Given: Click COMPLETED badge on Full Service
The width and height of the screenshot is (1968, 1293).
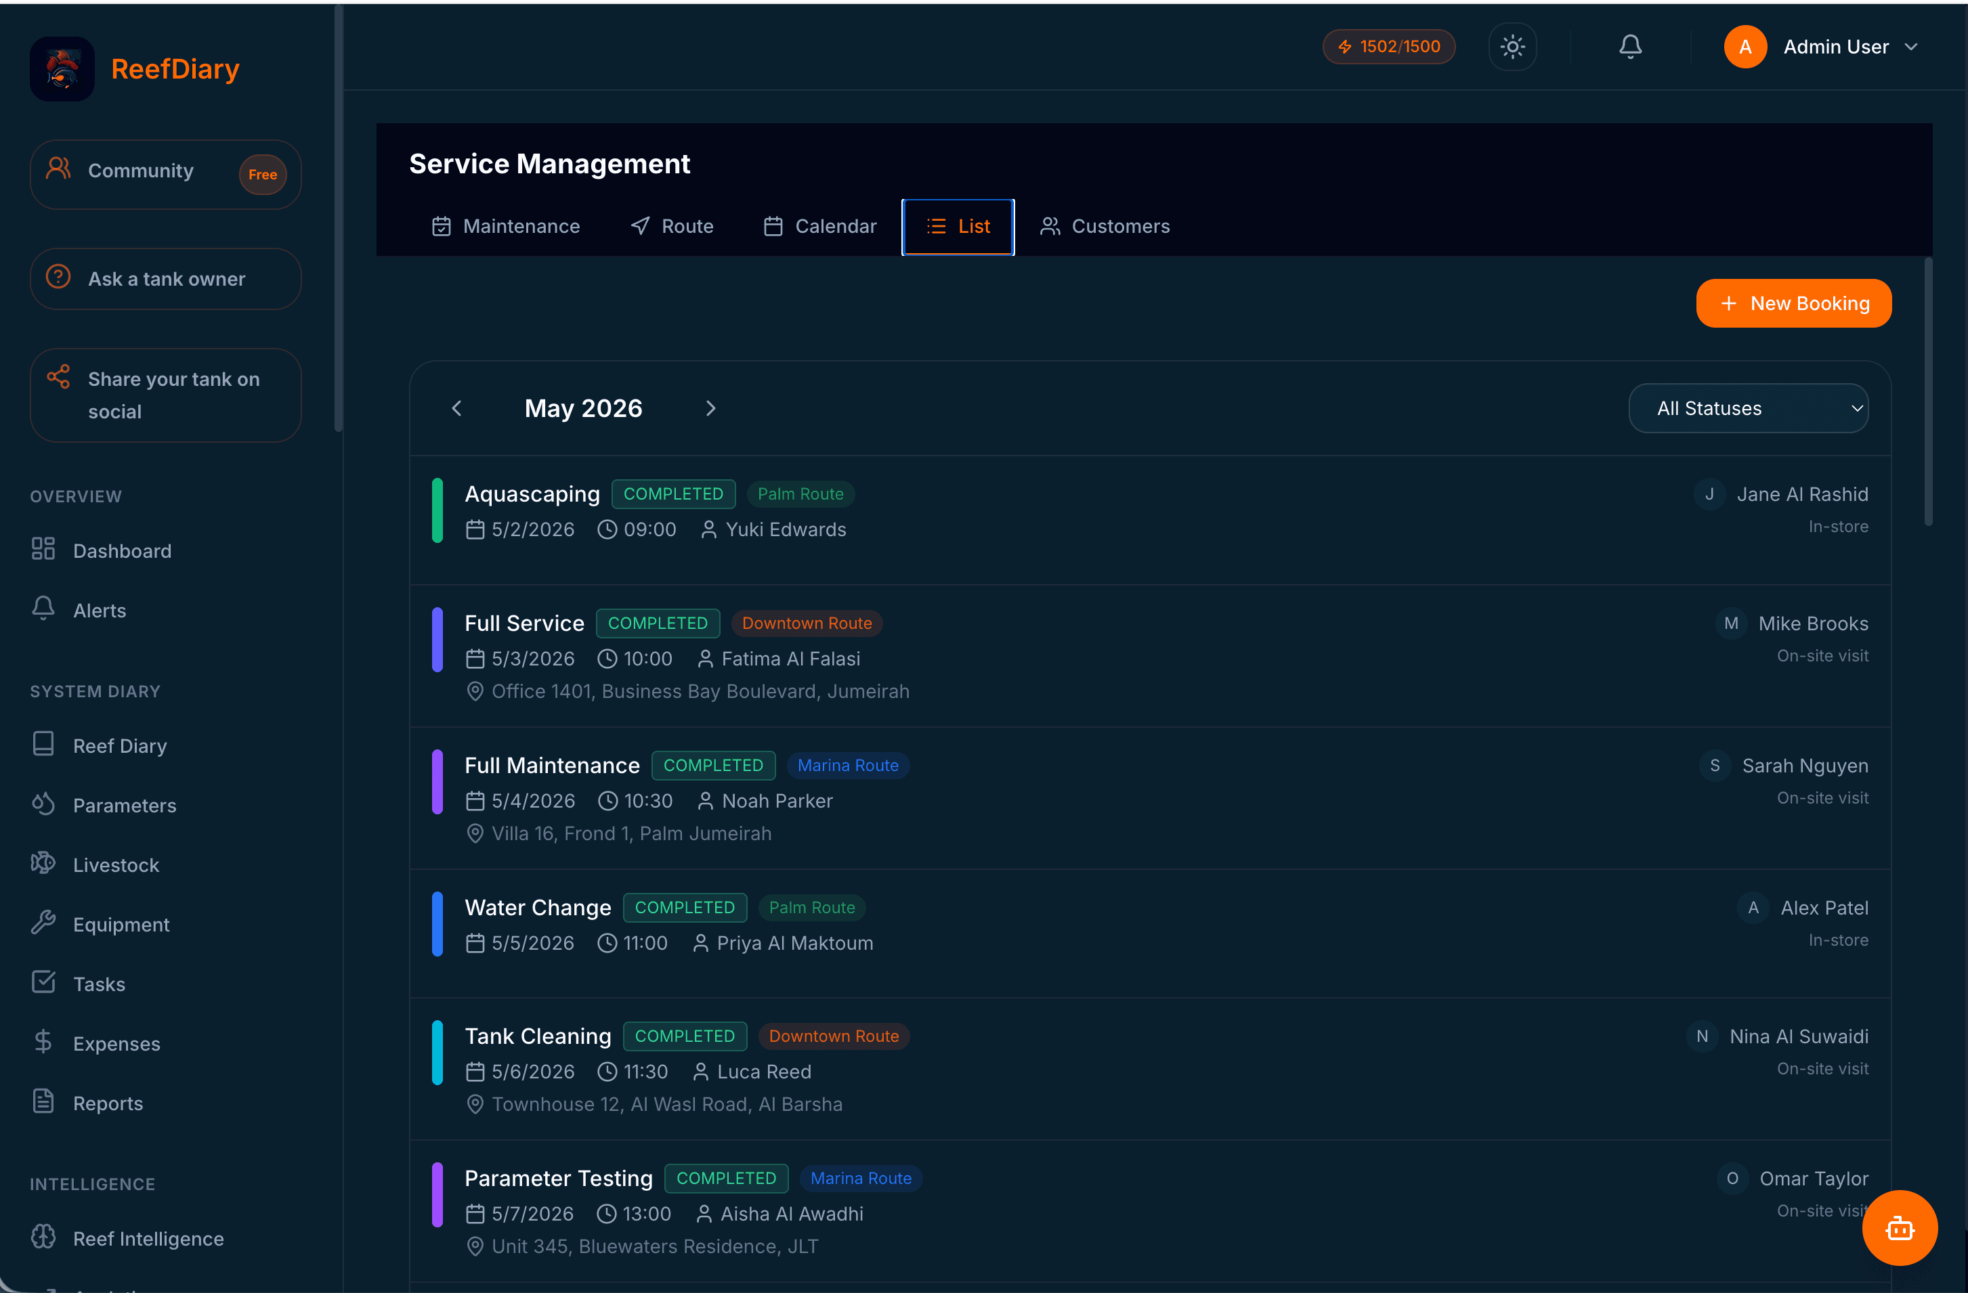Looking at the screenshot, I should click(658, 623).
